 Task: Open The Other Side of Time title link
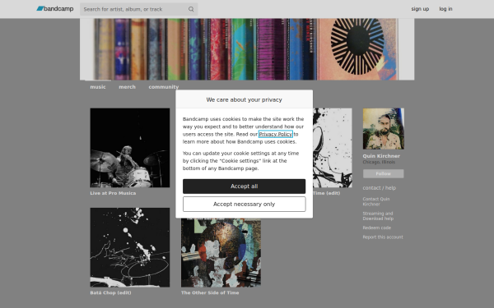tap(210, 293)
